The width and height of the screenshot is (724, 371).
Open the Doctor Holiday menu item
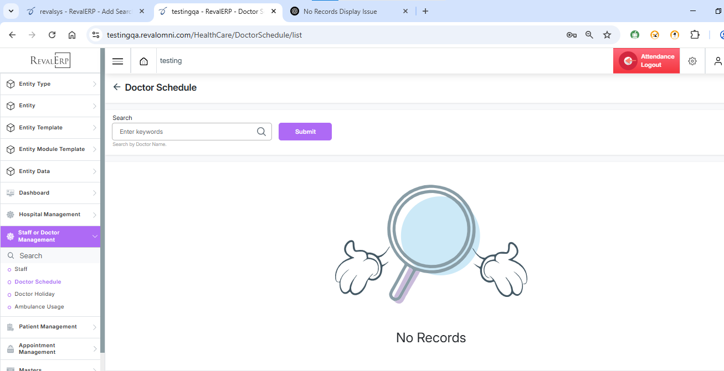34,294
